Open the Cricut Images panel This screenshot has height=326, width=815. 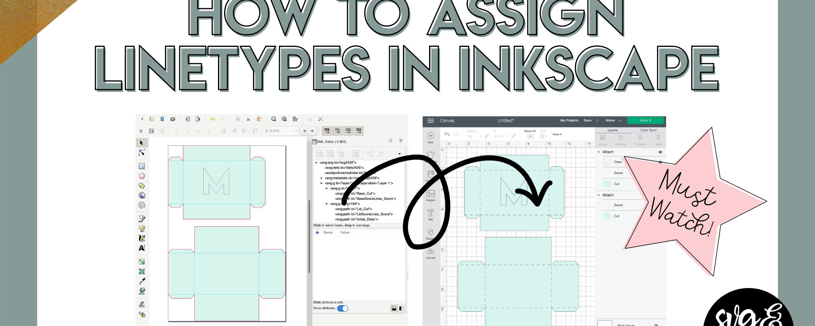pyautogui.click(x=430, y=196)
